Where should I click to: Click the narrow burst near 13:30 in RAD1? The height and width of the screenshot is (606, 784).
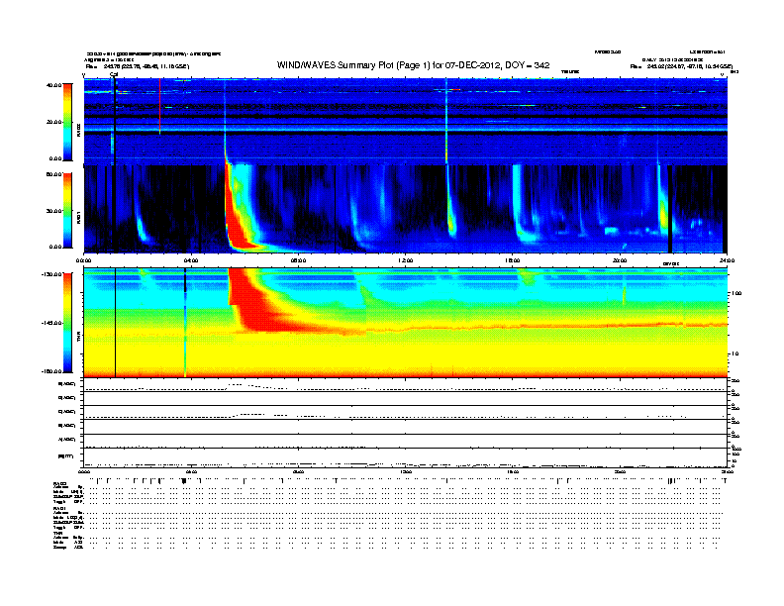[451, 210]
